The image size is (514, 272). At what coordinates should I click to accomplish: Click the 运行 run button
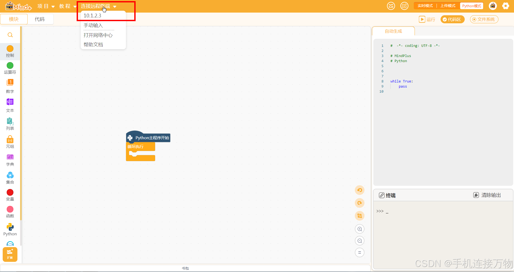tap(427, 19)
